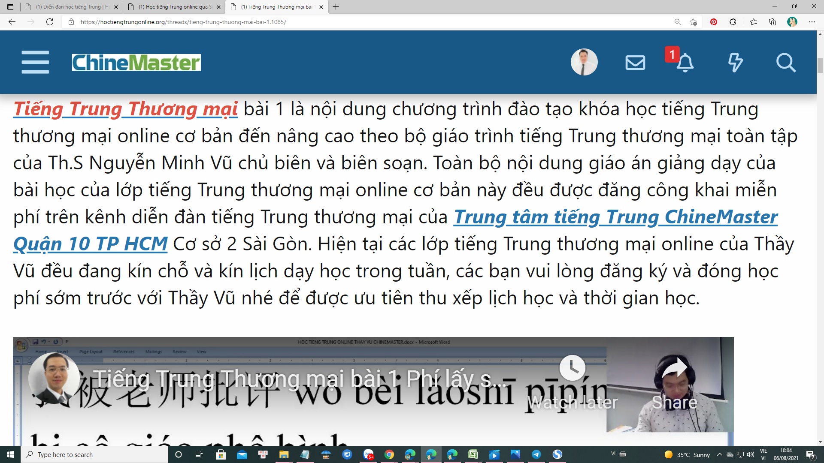Click the lightning bolt what's new icon
Viewport: 824px width, 463px height.
735,63
